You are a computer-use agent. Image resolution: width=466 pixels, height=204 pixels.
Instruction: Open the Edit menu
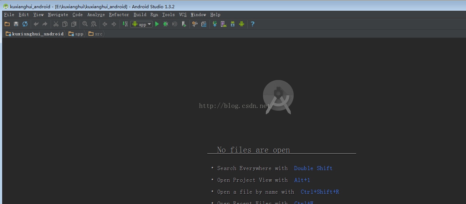point(24,15)
